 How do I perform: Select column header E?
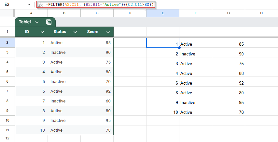pos(163,13)
